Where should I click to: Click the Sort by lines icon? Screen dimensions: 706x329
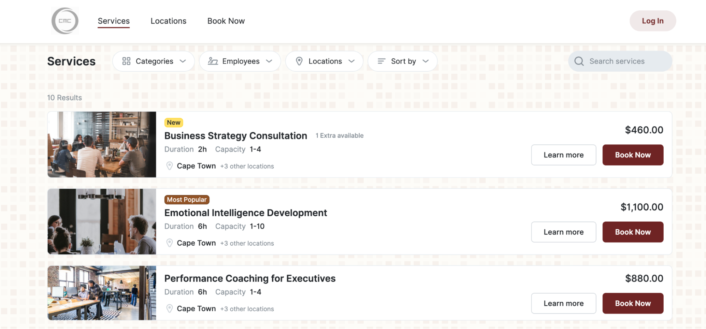click(381, 61)
